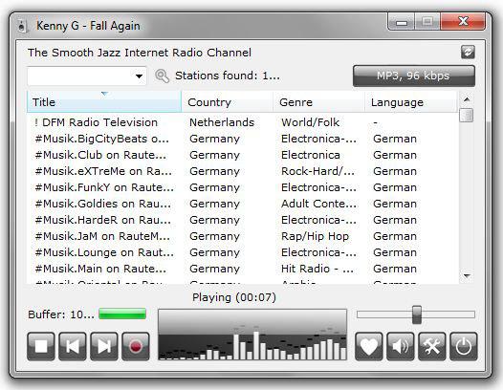503x390 pixels.
Task: Select station #Musik.BigCityBeats
Action: pos(242,139)
